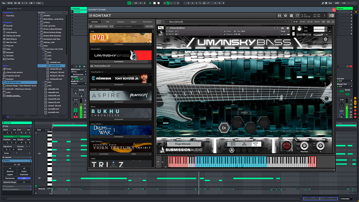Select the DI tone hexagon button
The height and width of the screenshot is (202, 359).
coord(224,128)
